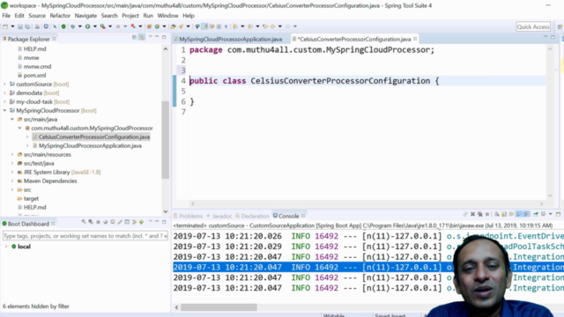Click Clear Console icon

pos(497,214)
